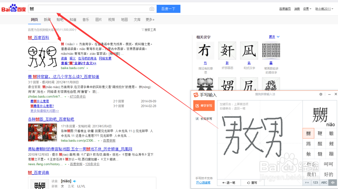
Task: Expand the 更多 tab menu
Action: coord(150,20)
